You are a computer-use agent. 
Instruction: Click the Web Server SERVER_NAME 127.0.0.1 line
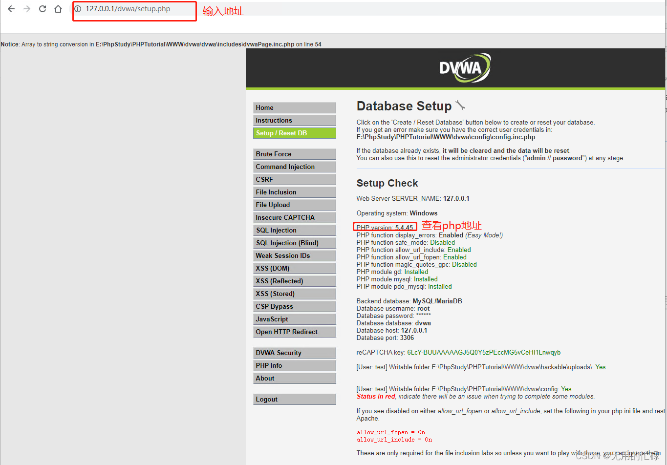click(x=413, y=198)
